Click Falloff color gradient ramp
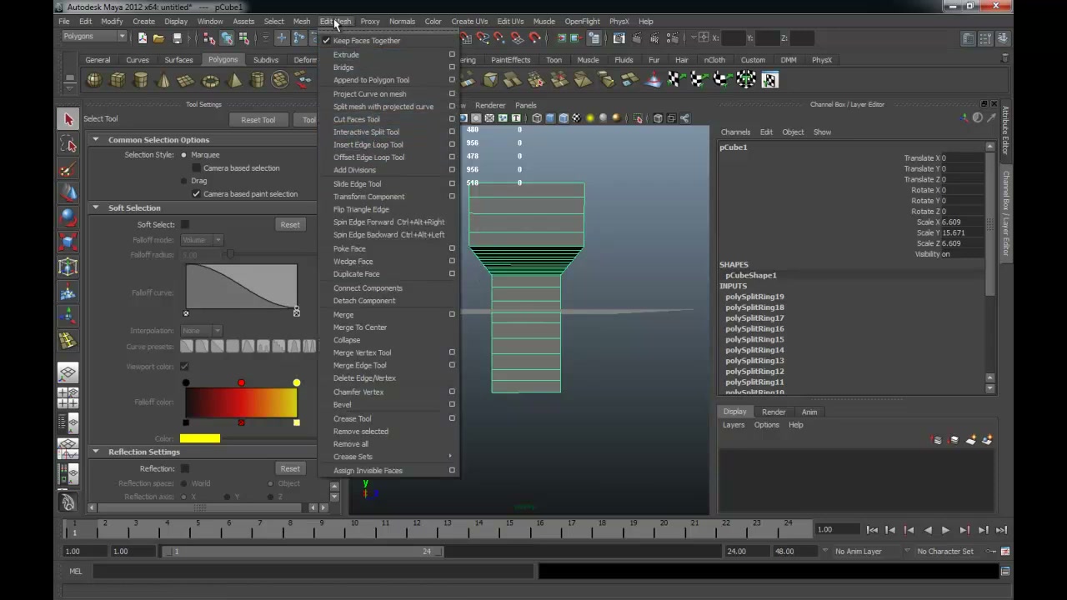 point(241,402)
